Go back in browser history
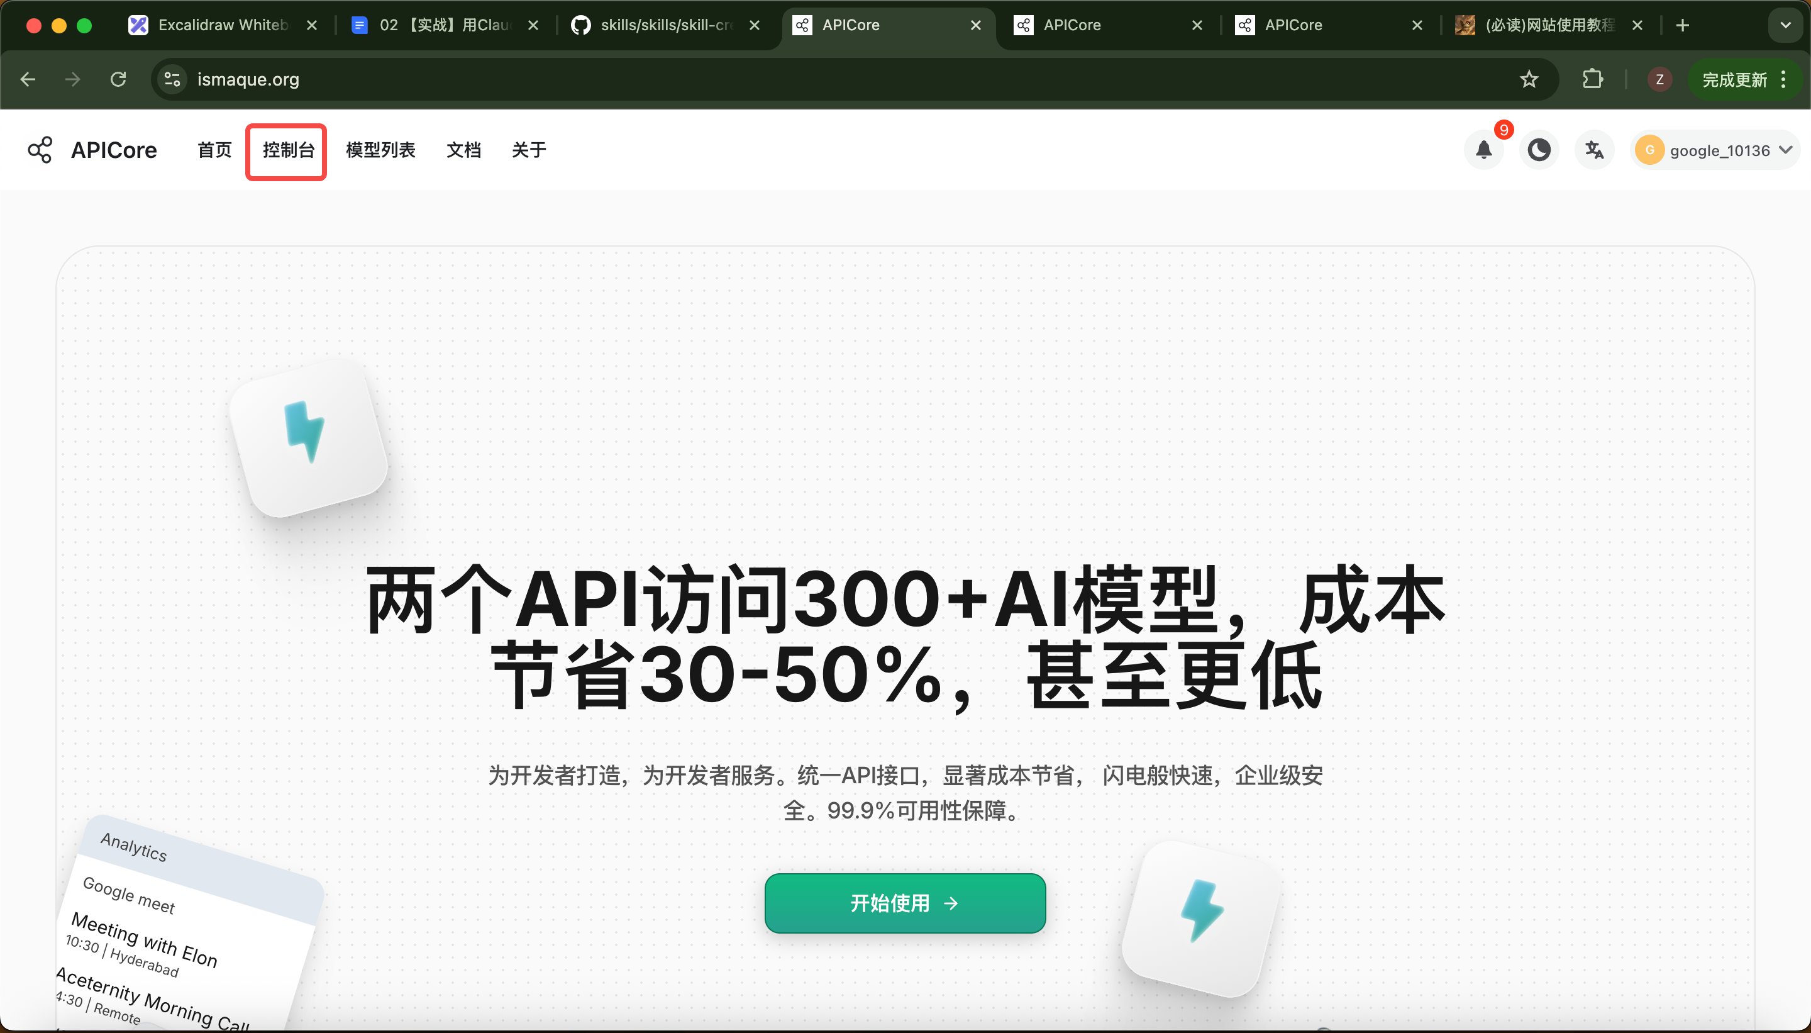The image size is (1811, 1033). coord(28,79)
